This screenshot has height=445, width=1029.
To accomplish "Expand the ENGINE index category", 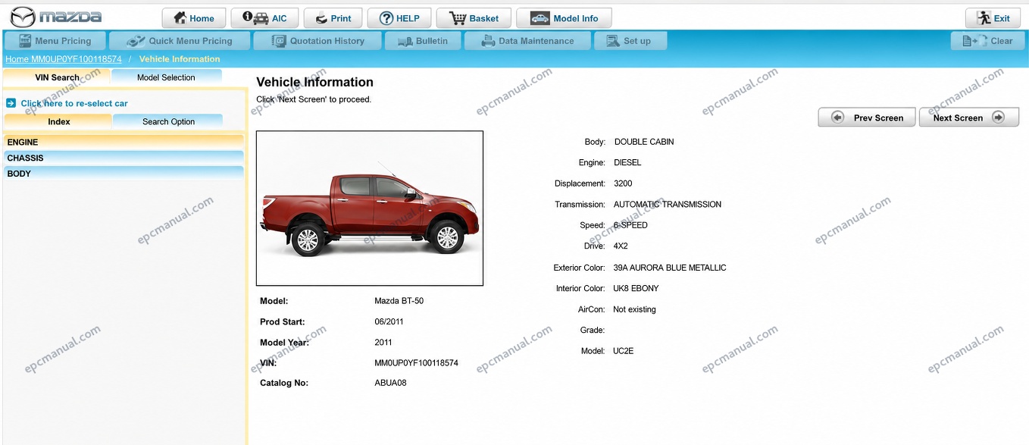I will tap(124, 142).
